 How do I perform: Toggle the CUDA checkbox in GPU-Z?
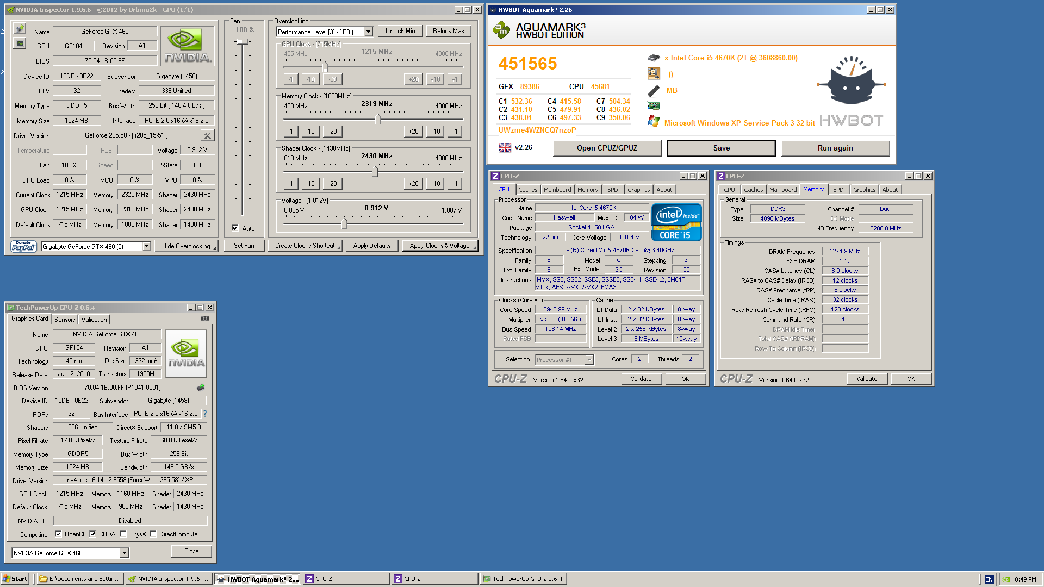point(92,534)
